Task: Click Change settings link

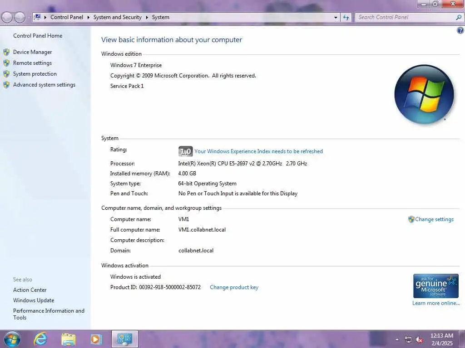Action: [x=434, y=219]
